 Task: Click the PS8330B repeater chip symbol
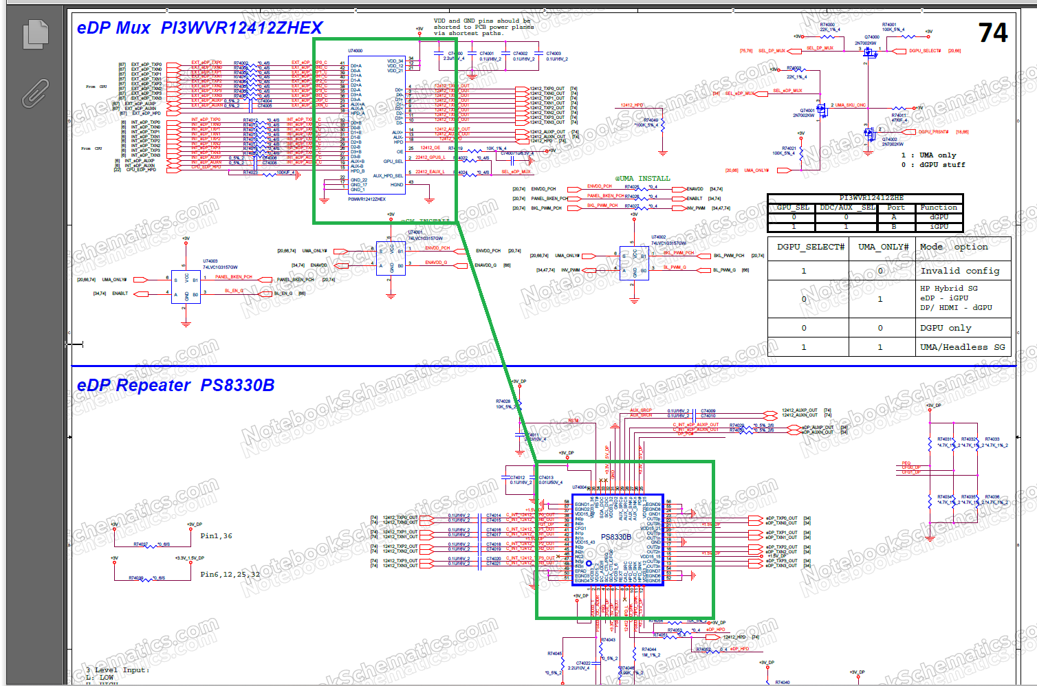pos(617,540)
